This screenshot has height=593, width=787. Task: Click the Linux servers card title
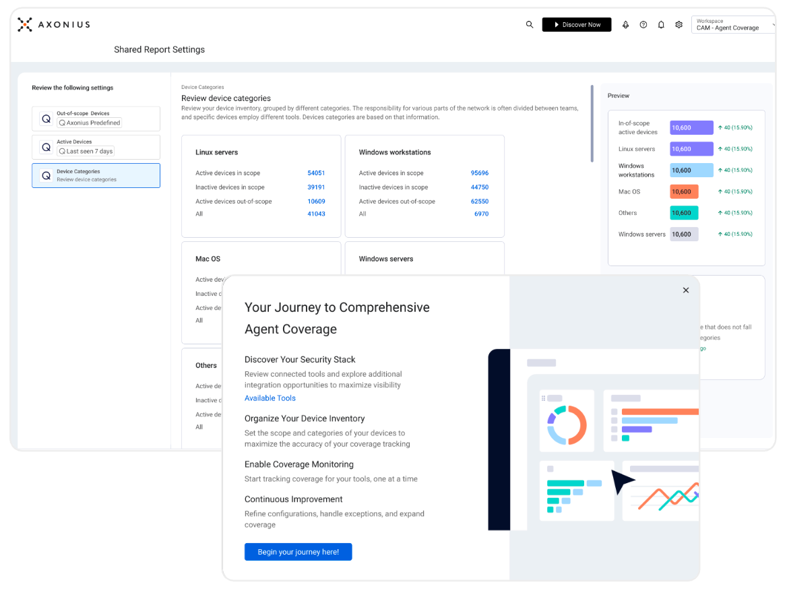217,152
